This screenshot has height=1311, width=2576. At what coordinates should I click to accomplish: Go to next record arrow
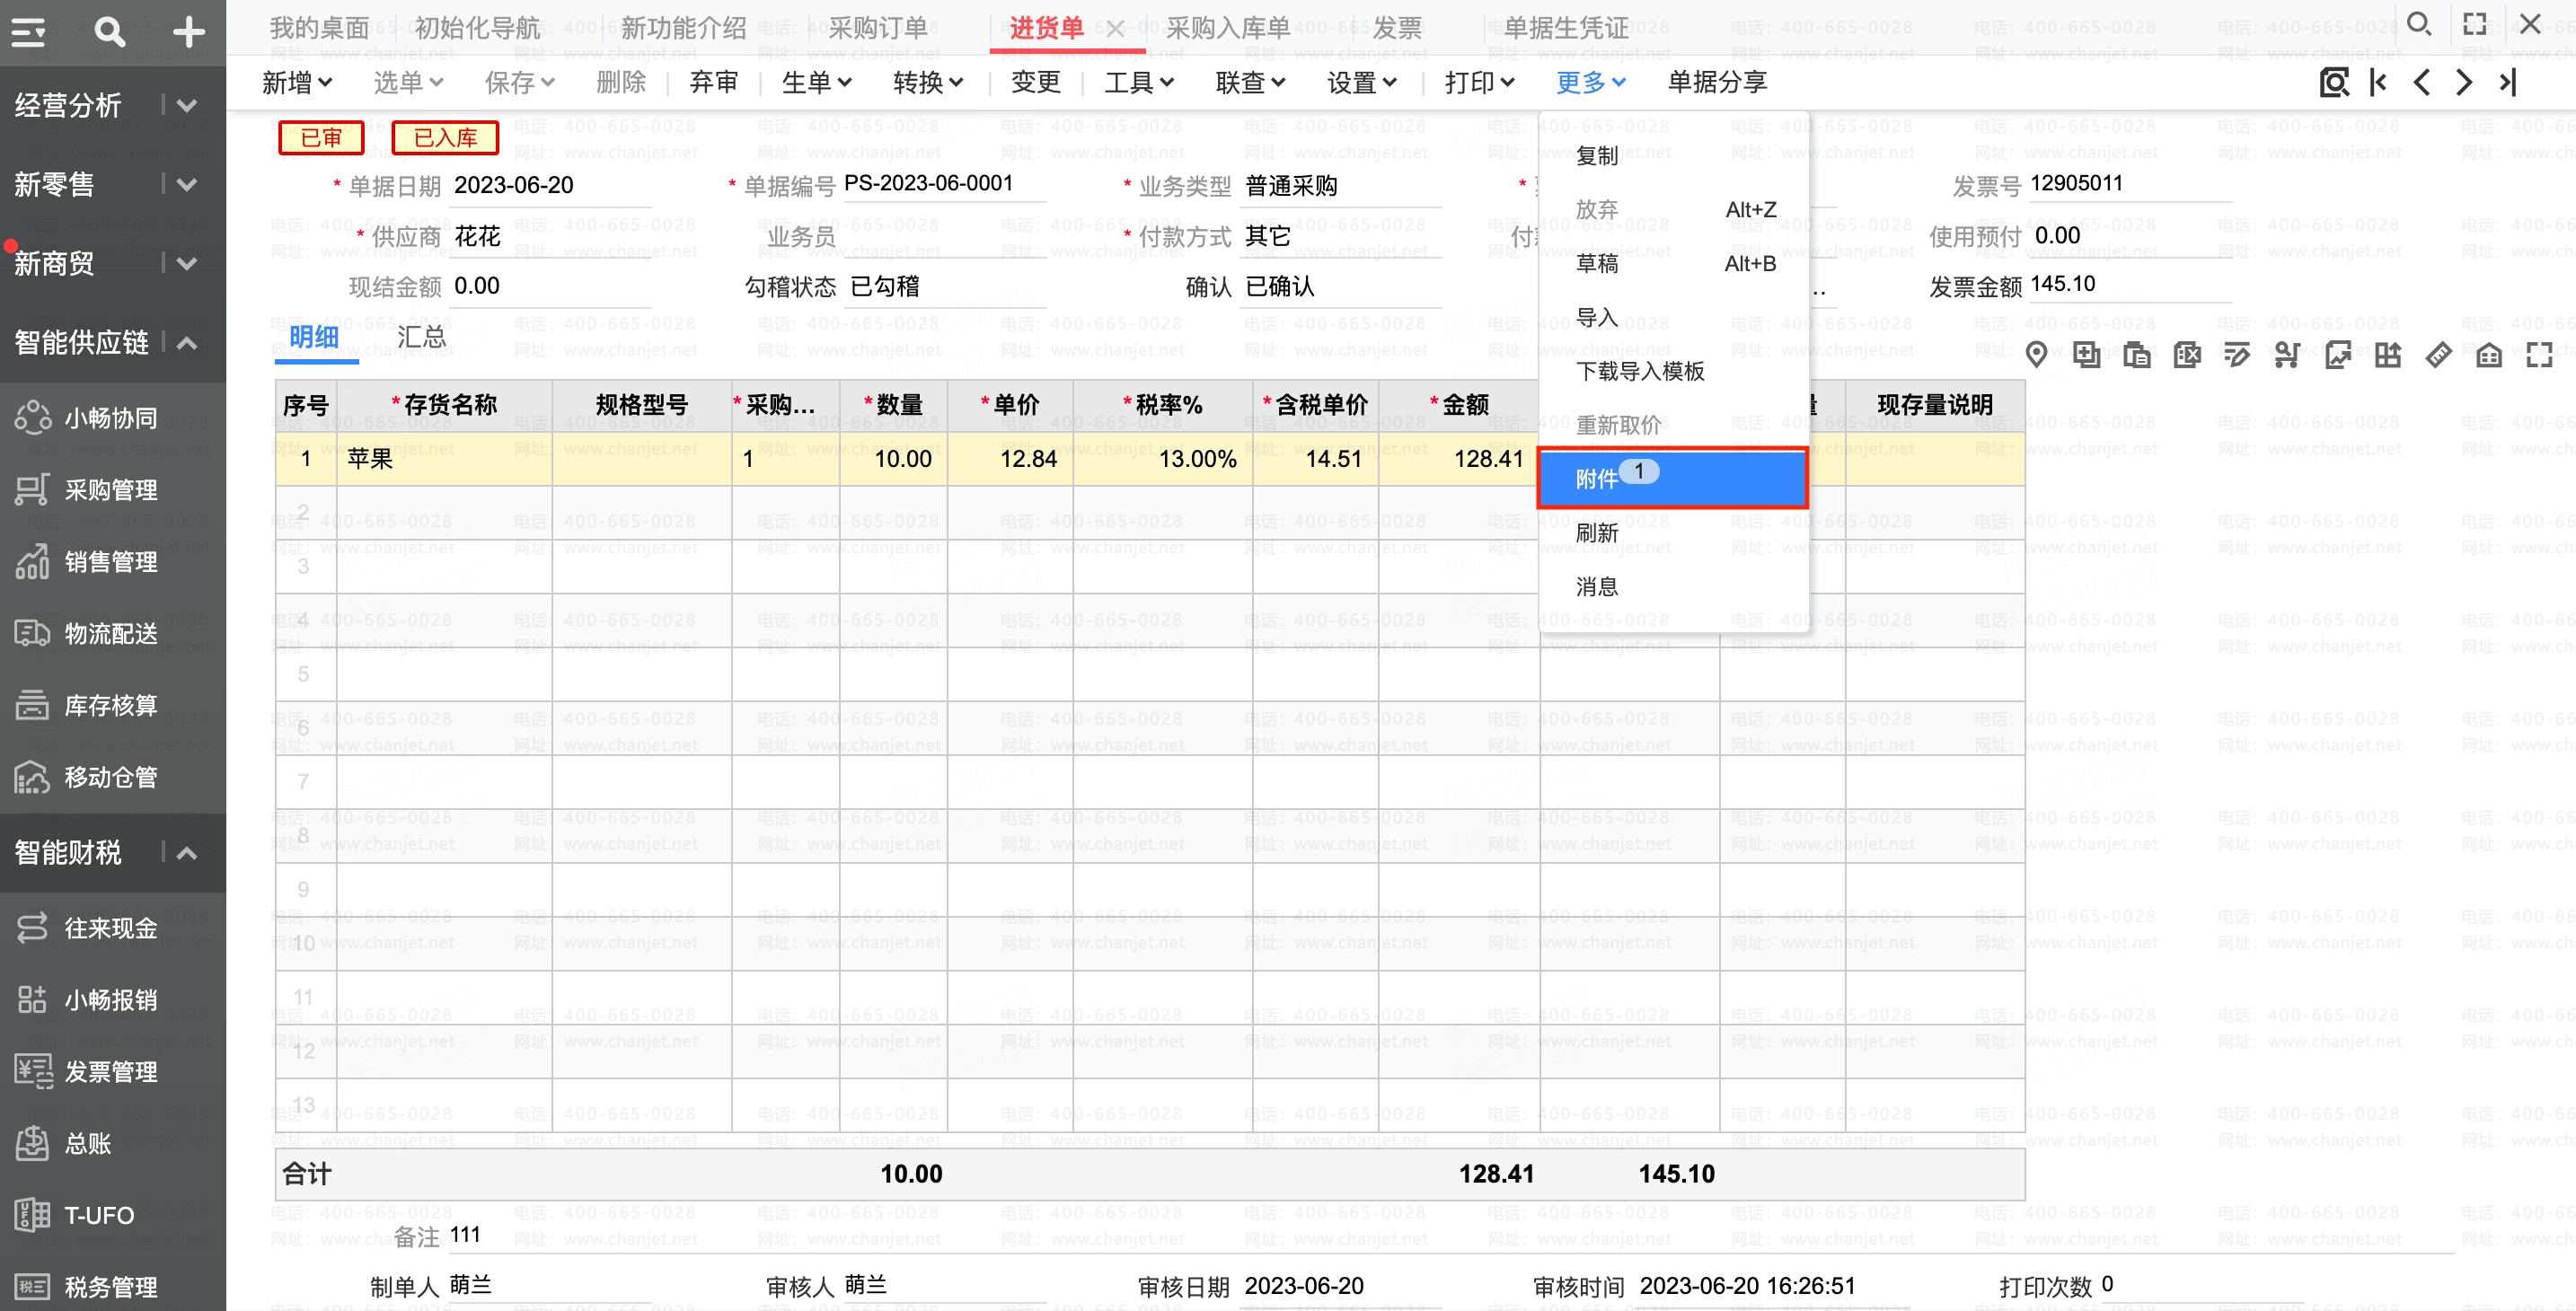pyautogui.click(x=2464, y=82)
